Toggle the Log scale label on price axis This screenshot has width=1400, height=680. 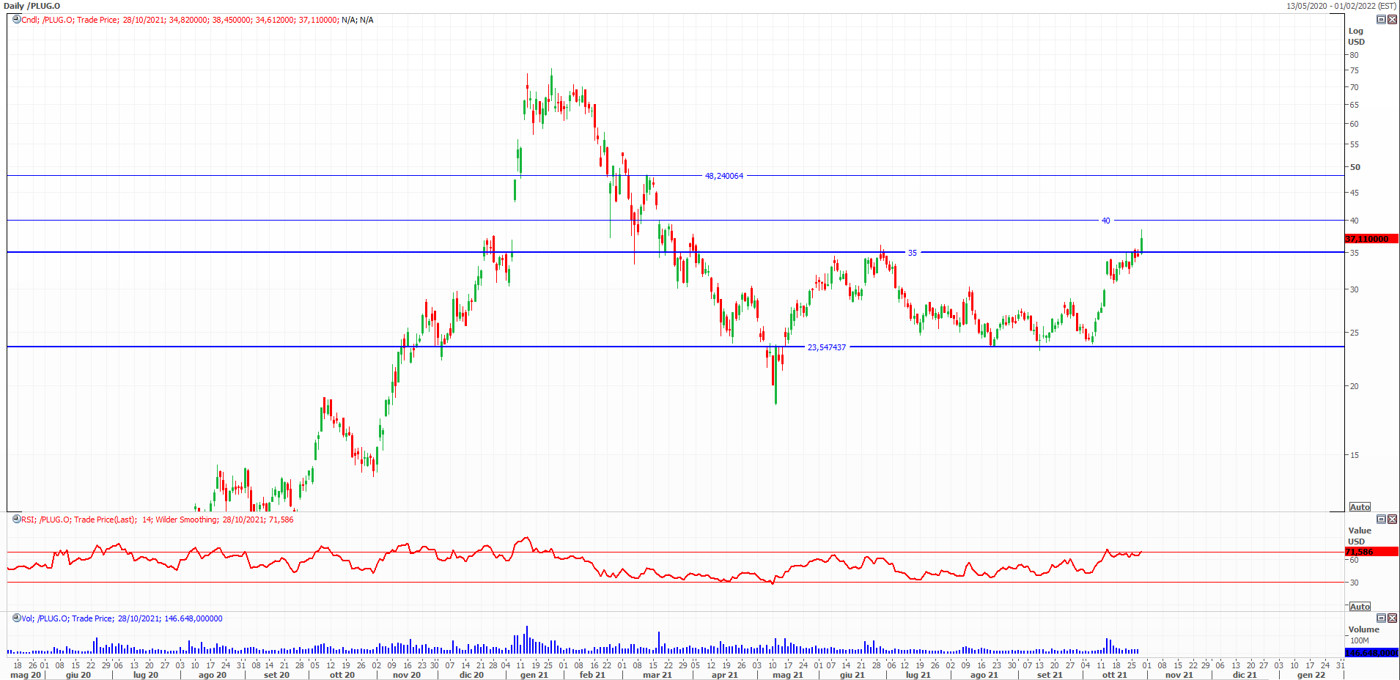[1355, 31]
